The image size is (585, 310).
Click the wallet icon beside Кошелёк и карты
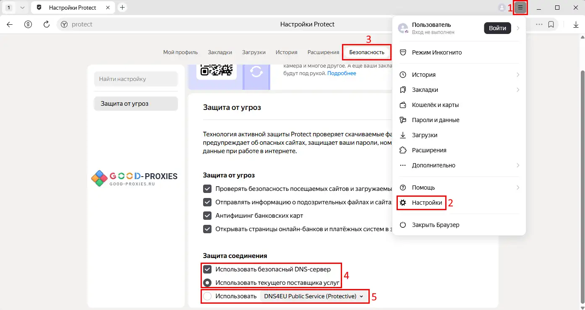point(403,105)
